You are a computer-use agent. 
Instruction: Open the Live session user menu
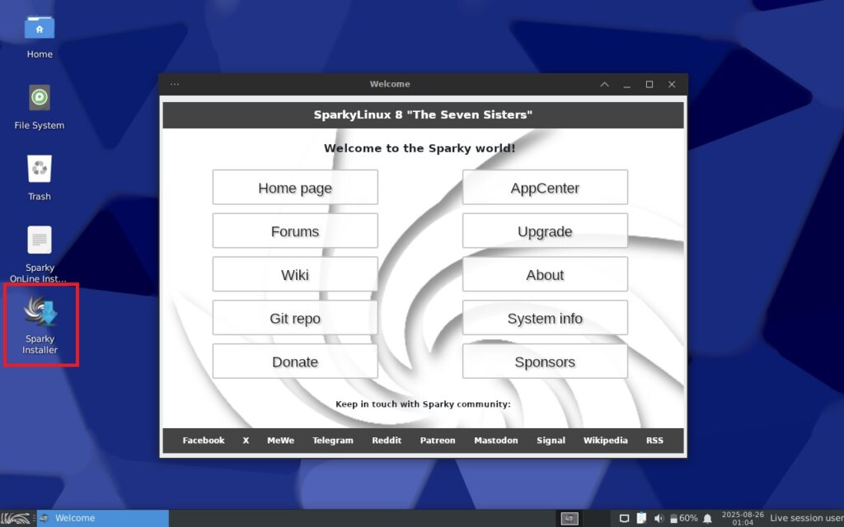(805, 518)
